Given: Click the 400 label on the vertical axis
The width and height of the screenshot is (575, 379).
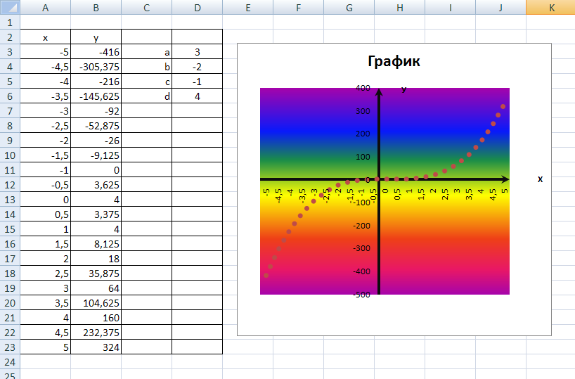Looking at the screenshot, I should pos(362,89).
